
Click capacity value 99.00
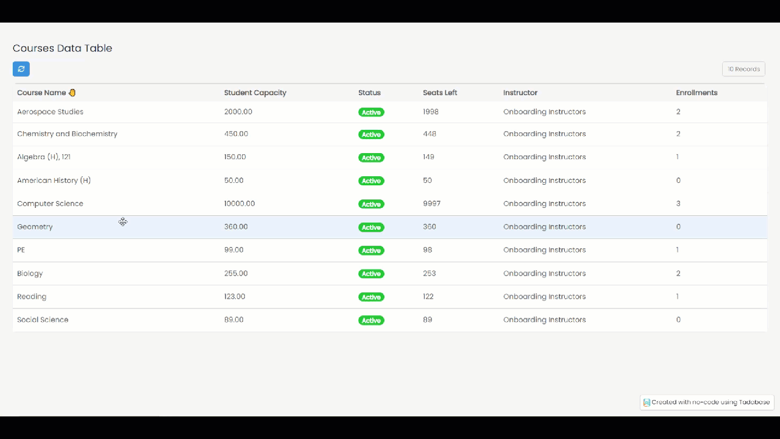(x=234, y=250)
